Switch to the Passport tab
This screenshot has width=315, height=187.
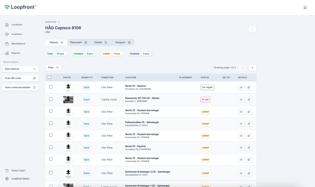tap(123, 43)
